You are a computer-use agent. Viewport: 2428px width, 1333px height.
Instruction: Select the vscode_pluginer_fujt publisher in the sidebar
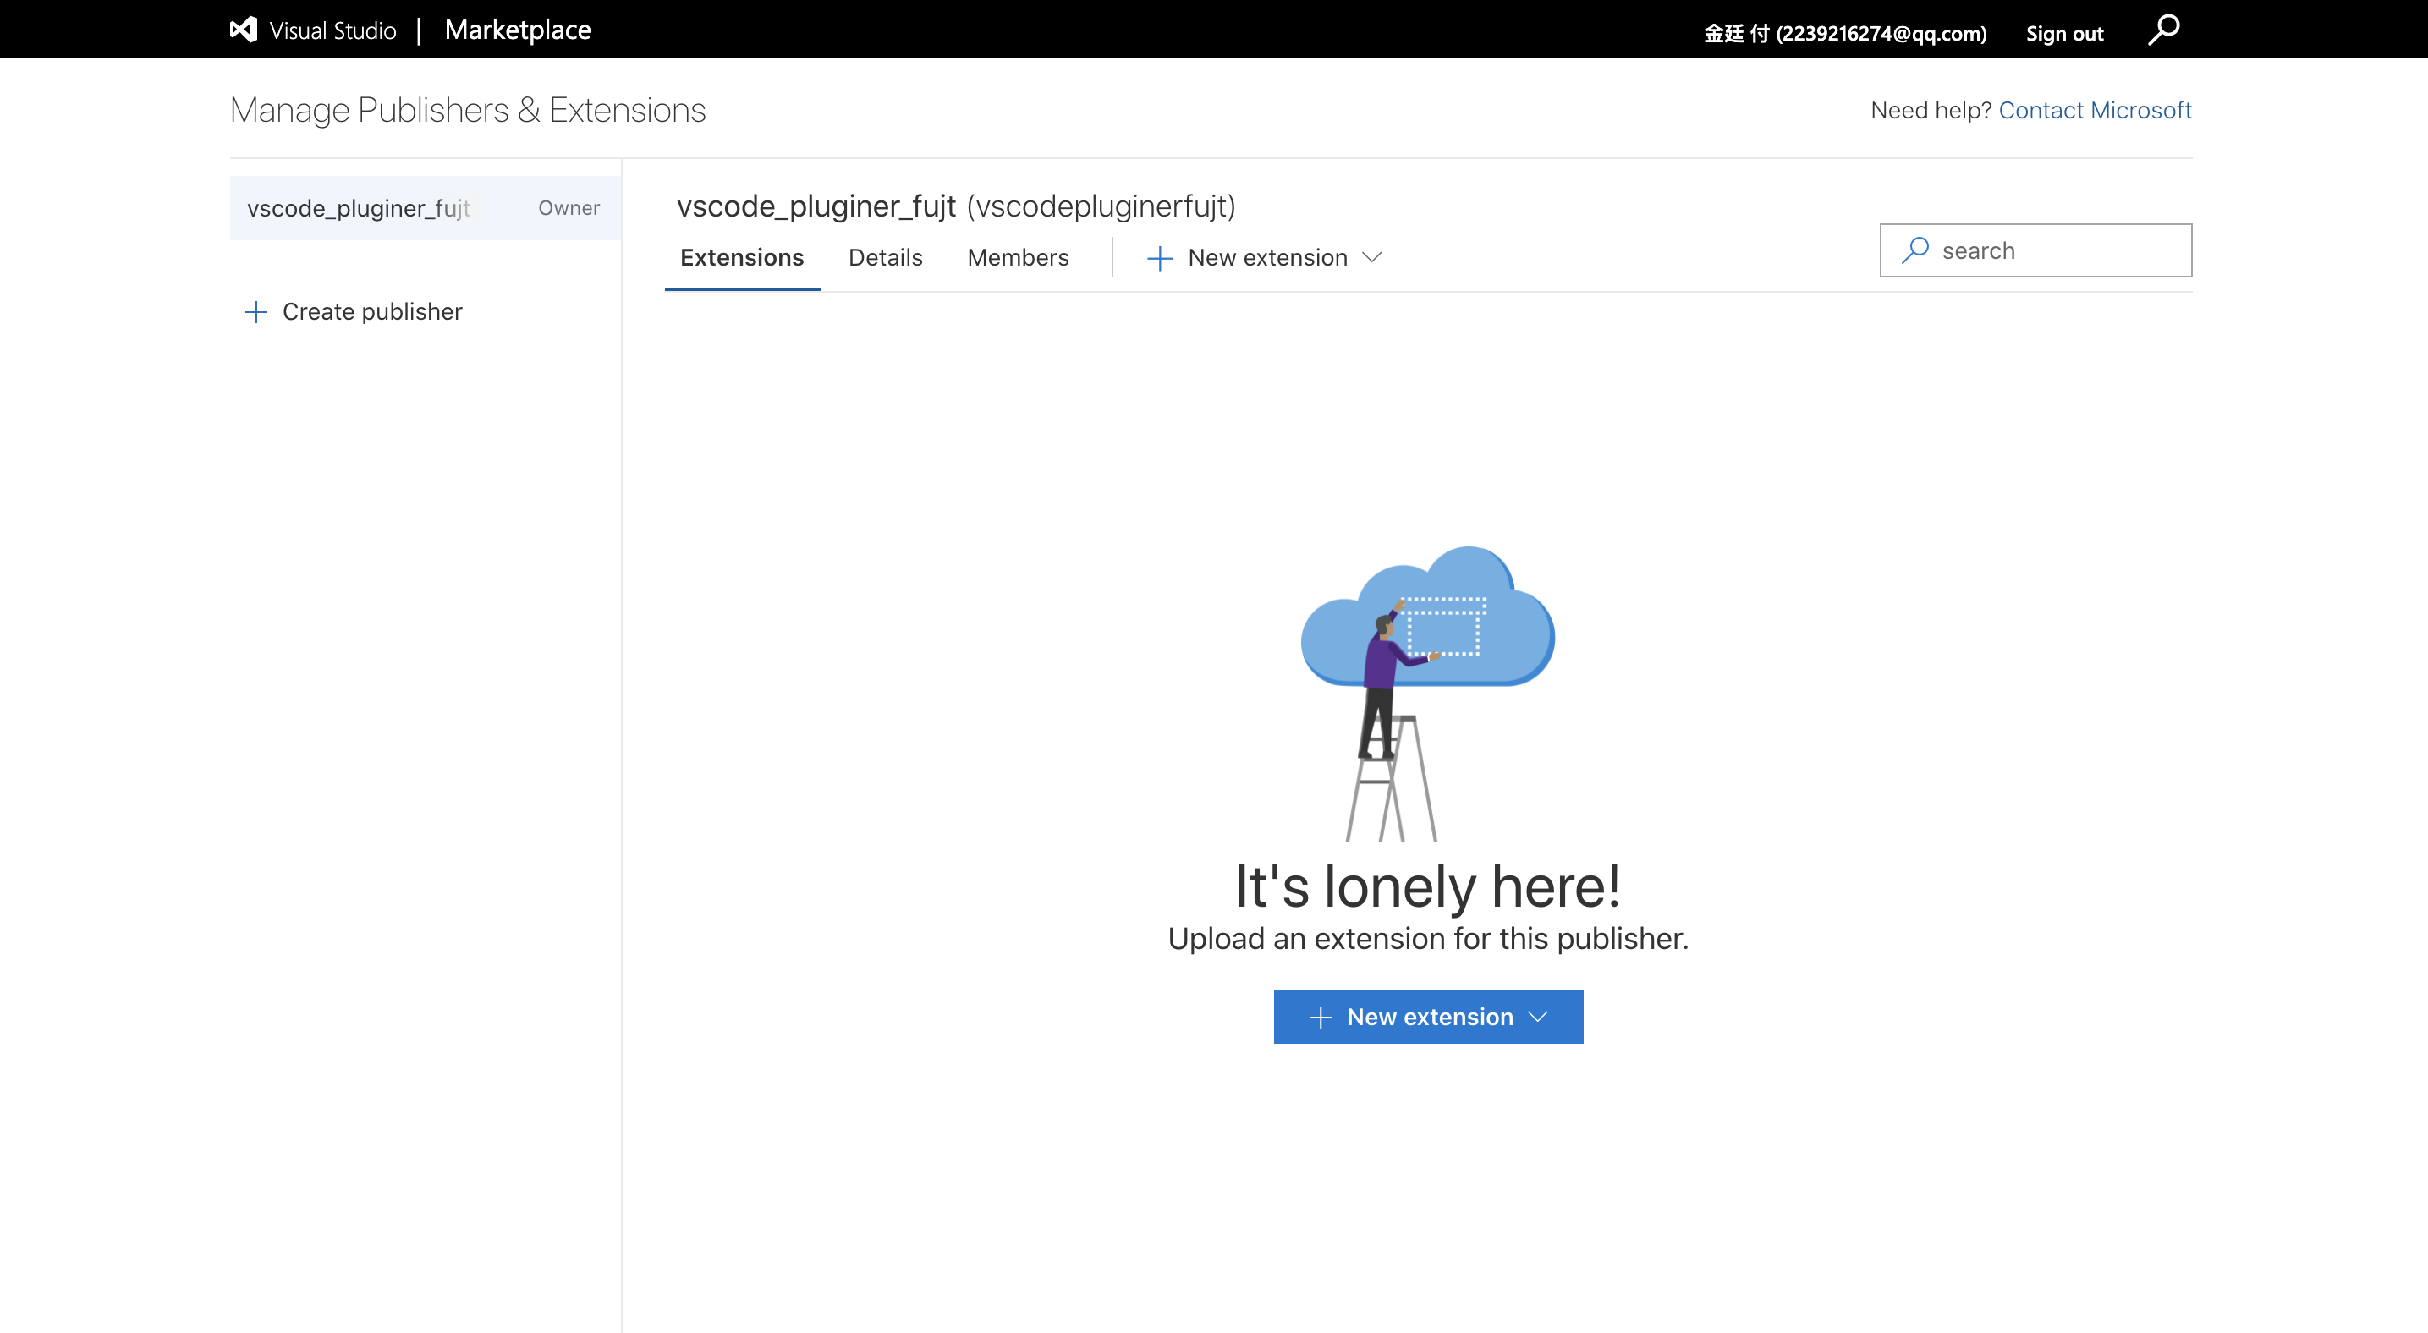(x=425, y=207)
